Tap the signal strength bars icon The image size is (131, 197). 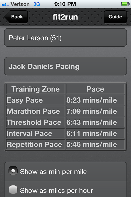[x=5, y=5]
